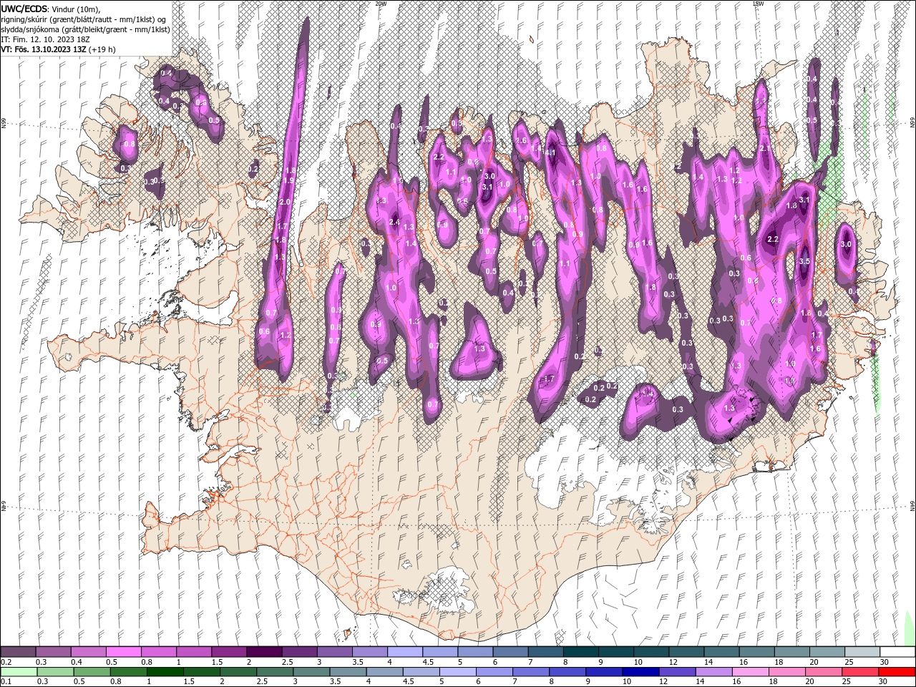Click the 20W longitude label at the top edge

pyautogui.click(x=381, y=4)
